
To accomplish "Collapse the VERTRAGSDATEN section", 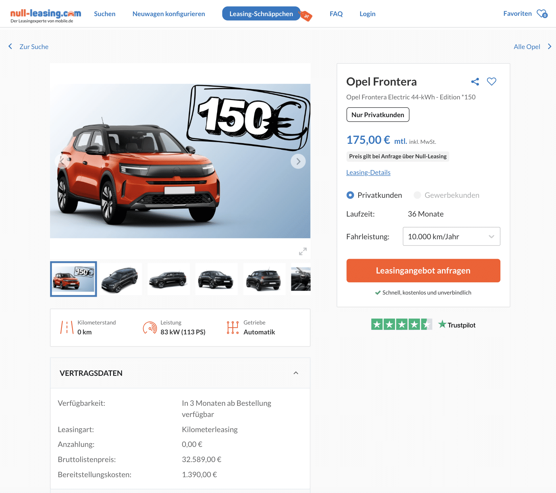I will click(296, 373).
